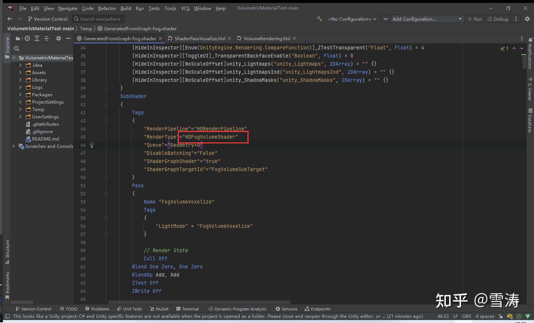Viewport: 534px width, 323px height.
Task: Open Structure side panel
Action: click(x=7, y=252)
